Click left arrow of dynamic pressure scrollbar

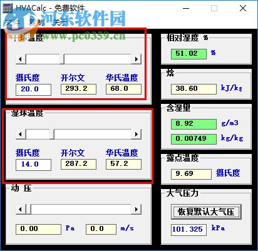[x=21, y=209]
